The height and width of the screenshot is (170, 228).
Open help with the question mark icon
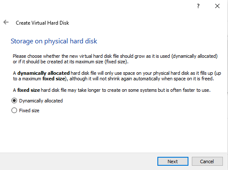pyautogui.click(x=198, y=6)
